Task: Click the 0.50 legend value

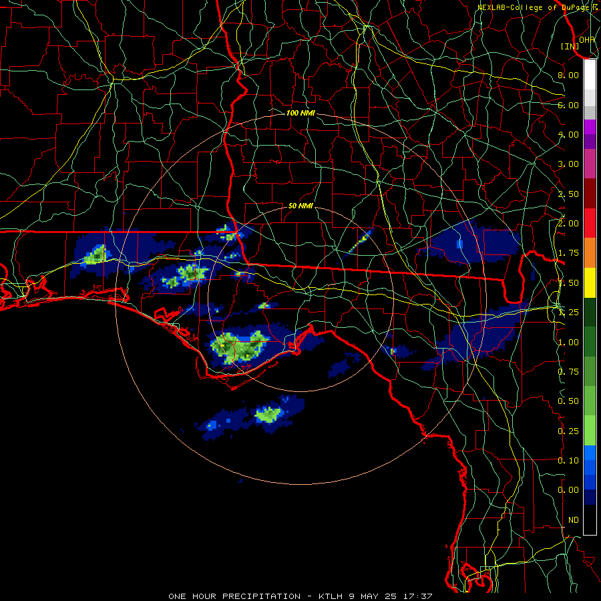Action: click(x=568, y=401)
